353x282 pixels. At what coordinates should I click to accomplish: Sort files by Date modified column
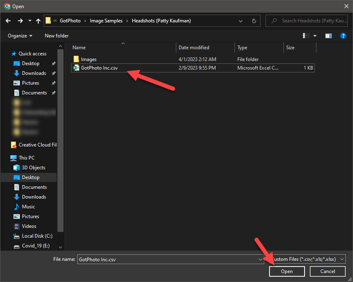[194, 48]
